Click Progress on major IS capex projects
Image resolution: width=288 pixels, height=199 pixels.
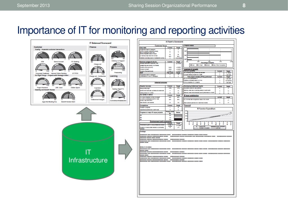pos(151,112)
